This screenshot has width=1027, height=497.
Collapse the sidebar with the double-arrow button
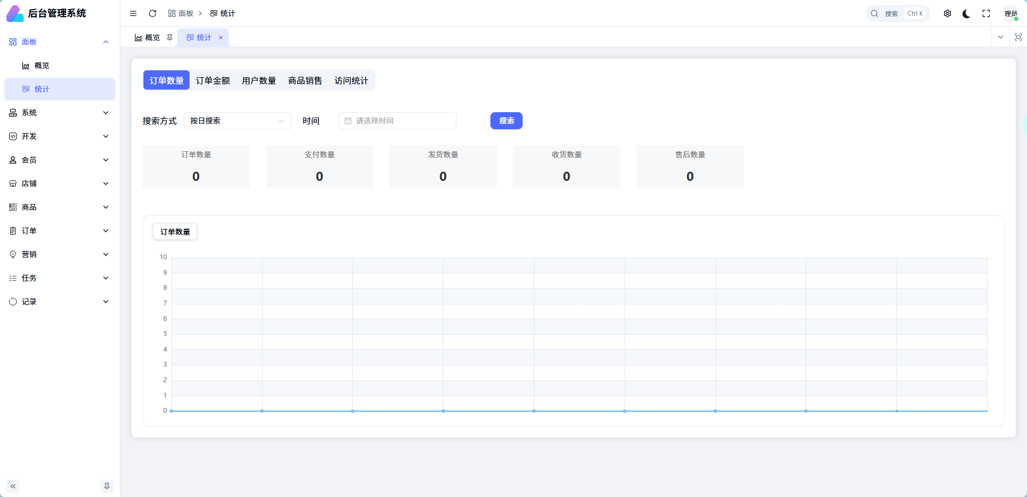13,486
